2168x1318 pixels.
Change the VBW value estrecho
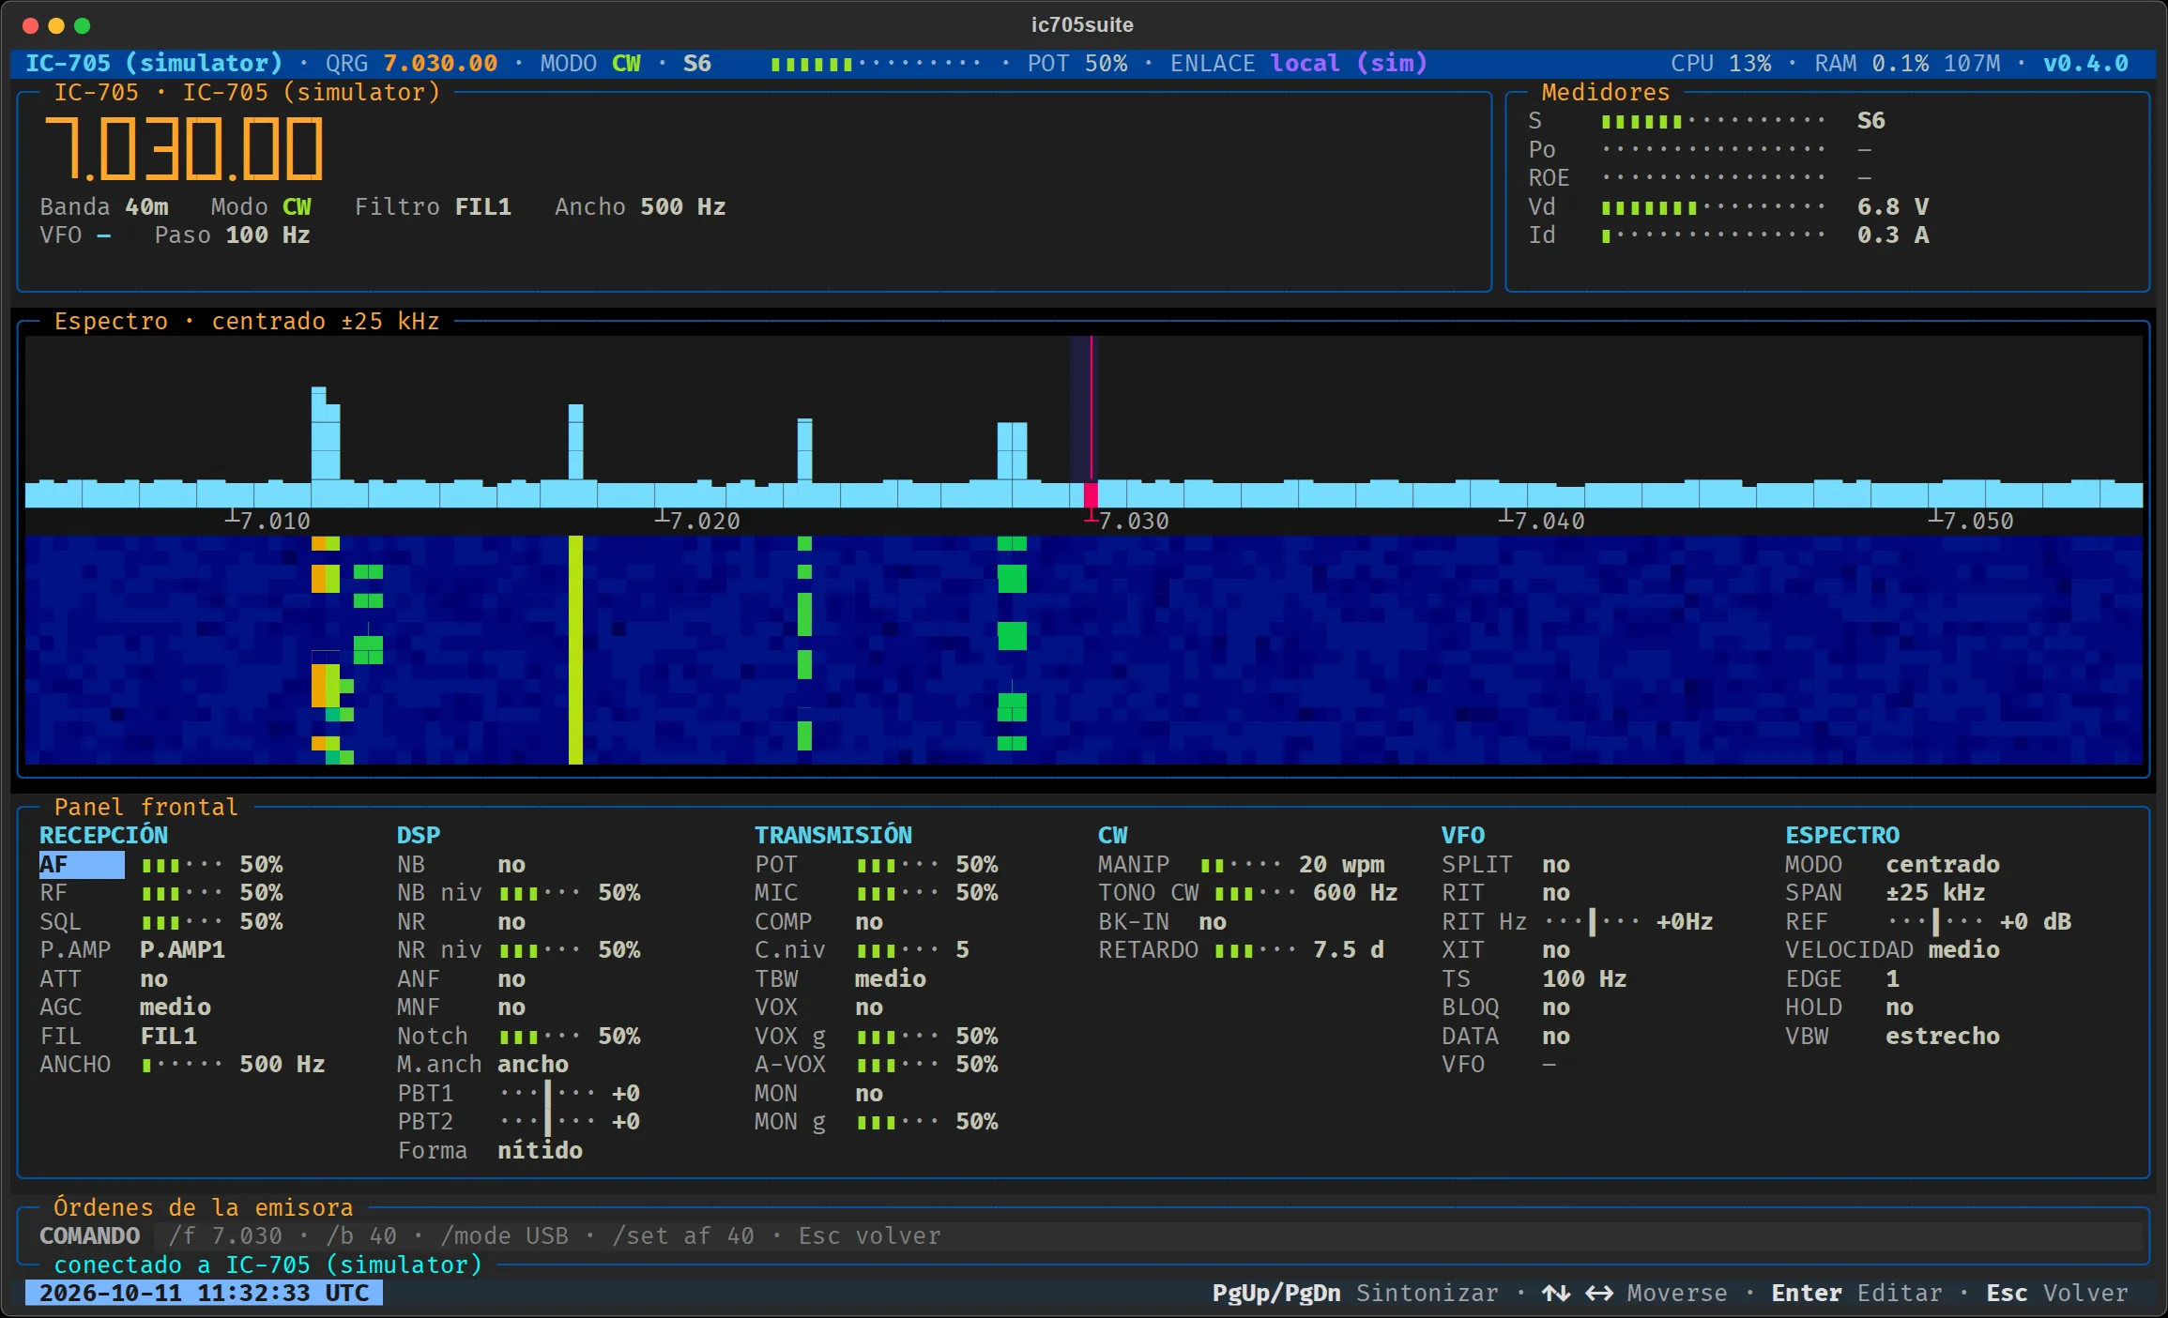1943,1036
